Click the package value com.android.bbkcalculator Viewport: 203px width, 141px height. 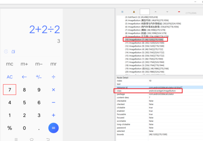tap(161, 94)
